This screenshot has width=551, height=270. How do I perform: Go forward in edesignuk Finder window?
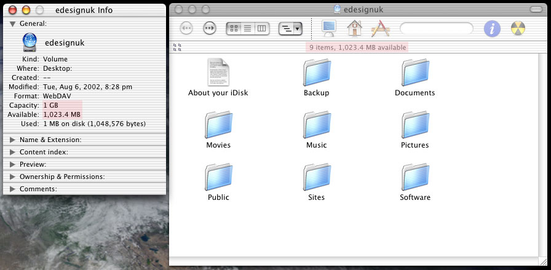coord(210,28)
